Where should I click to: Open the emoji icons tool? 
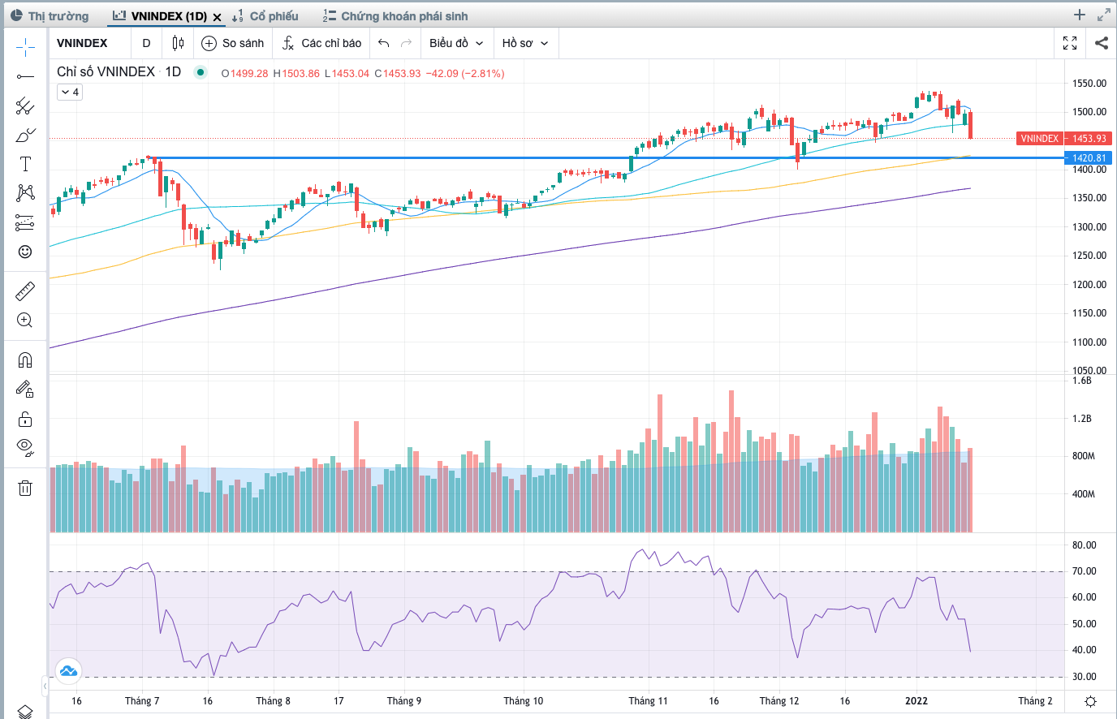(25, 252)
